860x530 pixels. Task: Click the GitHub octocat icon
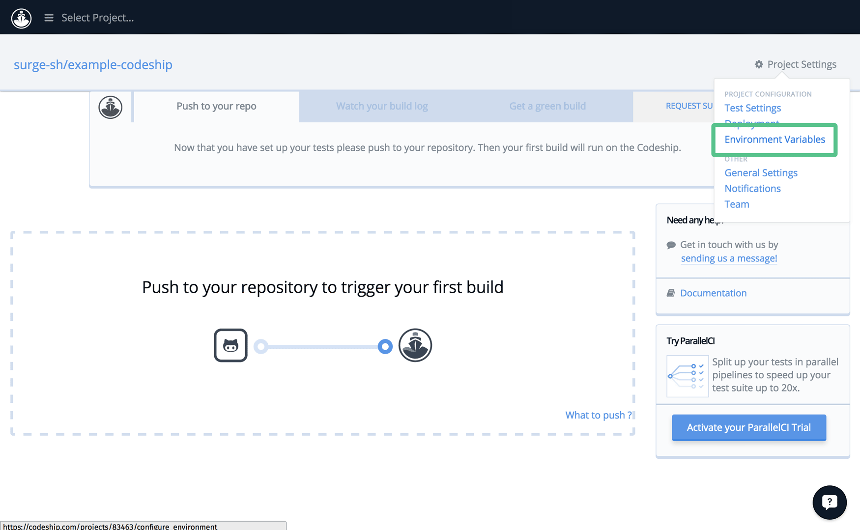coord(230,345)
